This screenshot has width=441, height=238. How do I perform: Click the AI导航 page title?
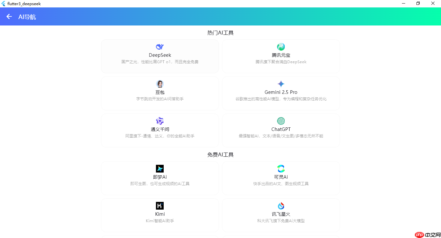click(x=27, y=17)
